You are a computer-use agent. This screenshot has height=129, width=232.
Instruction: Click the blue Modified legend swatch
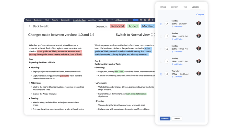click(x=148, y=26)
